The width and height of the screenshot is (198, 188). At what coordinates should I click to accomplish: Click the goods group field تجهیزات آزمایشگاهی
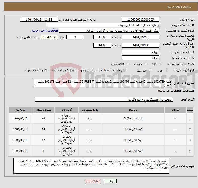104,99
